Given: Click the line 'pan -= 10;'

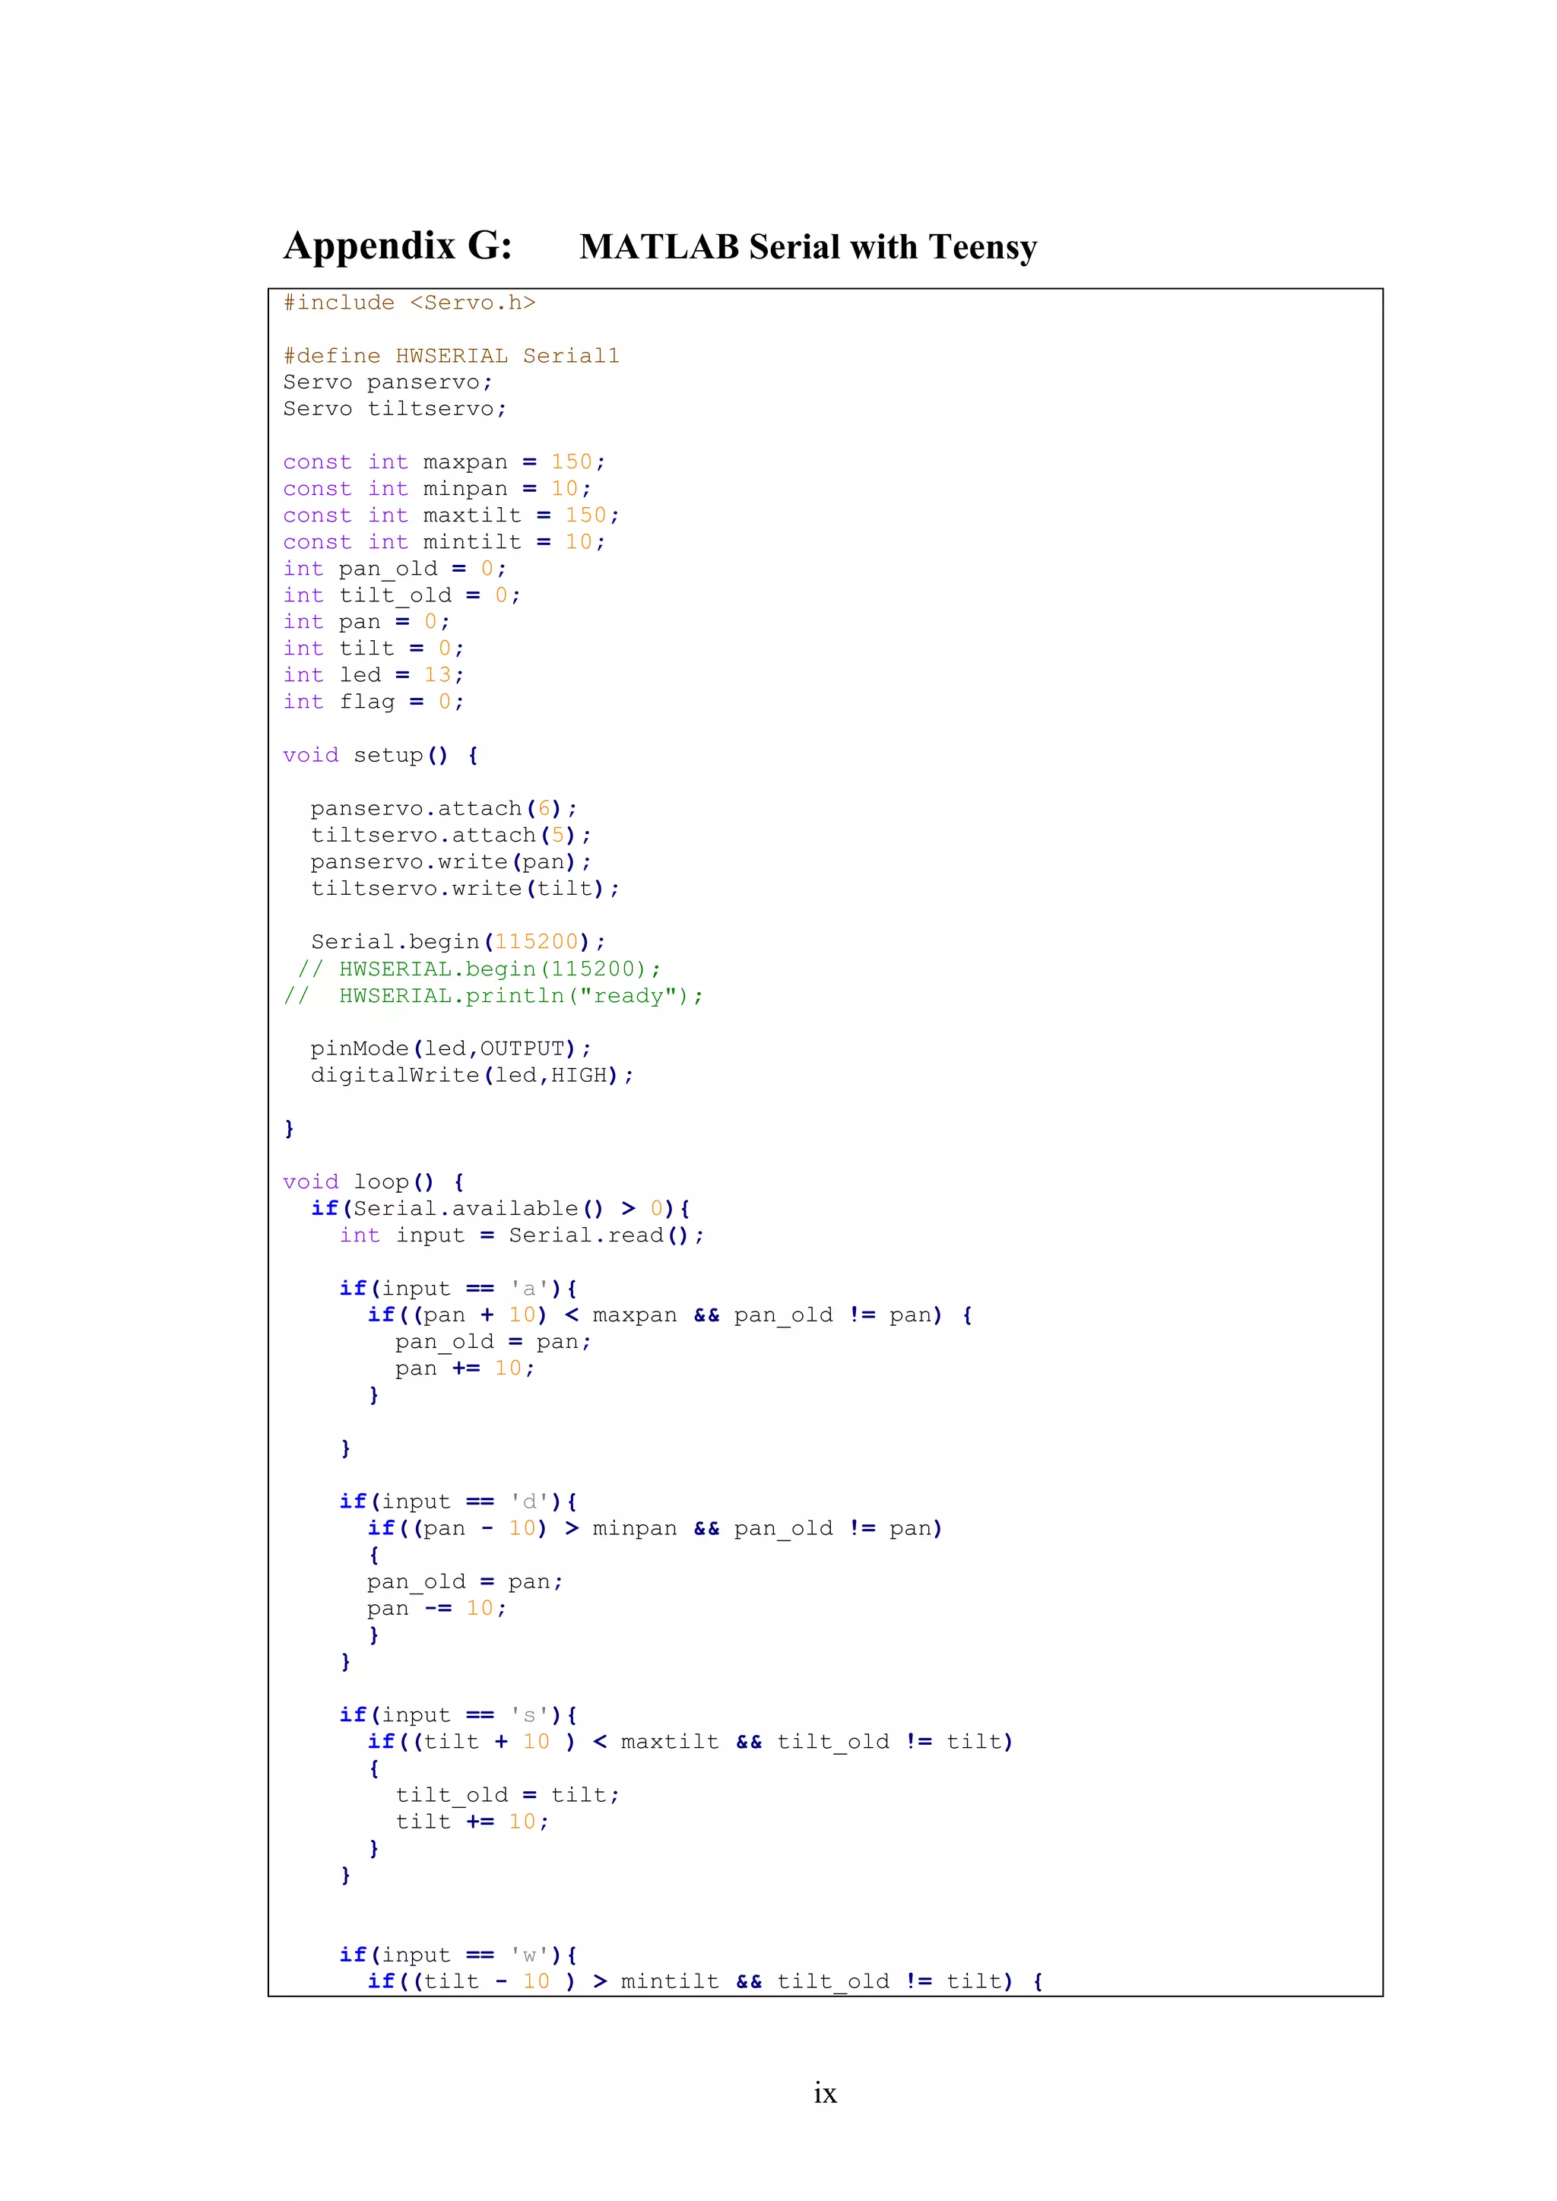Looking at the screenshot, I should [437, 1610].
